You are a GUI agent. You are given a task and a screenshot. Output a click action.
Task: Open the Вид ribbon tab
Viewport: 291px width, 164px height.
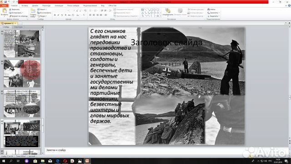click(103, 5)
